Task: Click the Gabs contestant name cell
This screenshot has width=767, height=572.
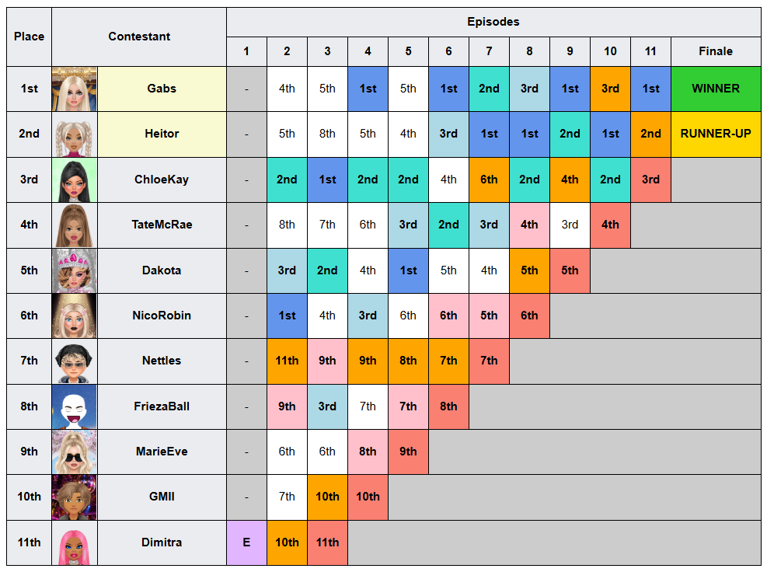Action: 162,89
